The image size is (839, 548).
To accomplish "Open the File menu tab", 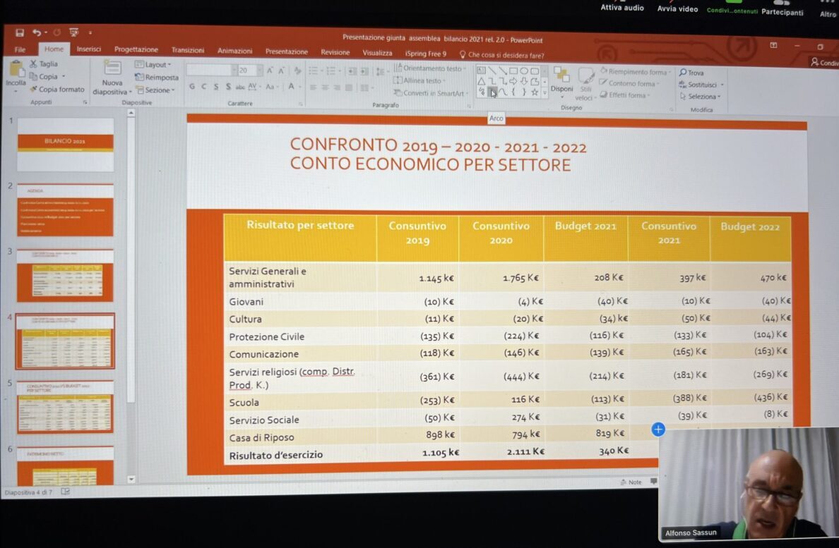I will point(20,49).
